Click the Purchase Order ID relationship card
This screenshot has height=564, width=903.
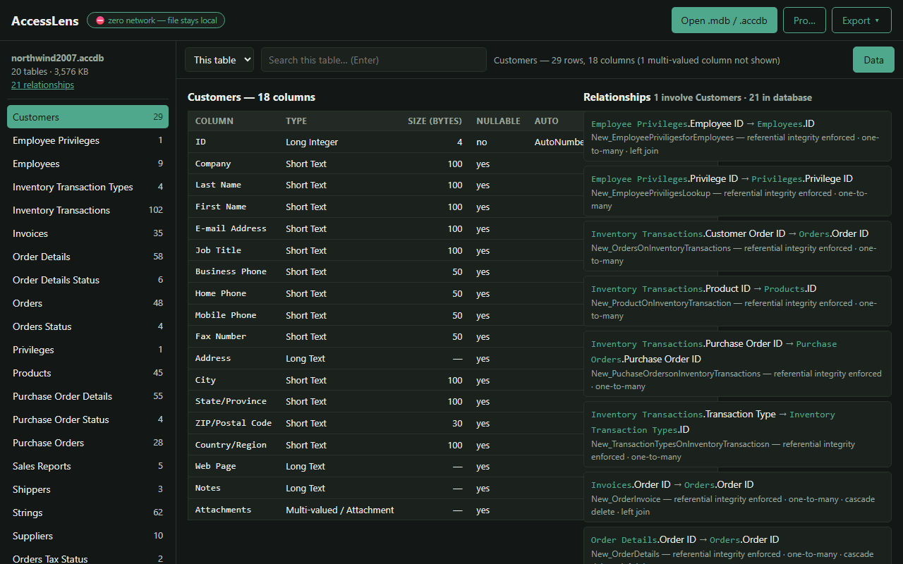737,364
